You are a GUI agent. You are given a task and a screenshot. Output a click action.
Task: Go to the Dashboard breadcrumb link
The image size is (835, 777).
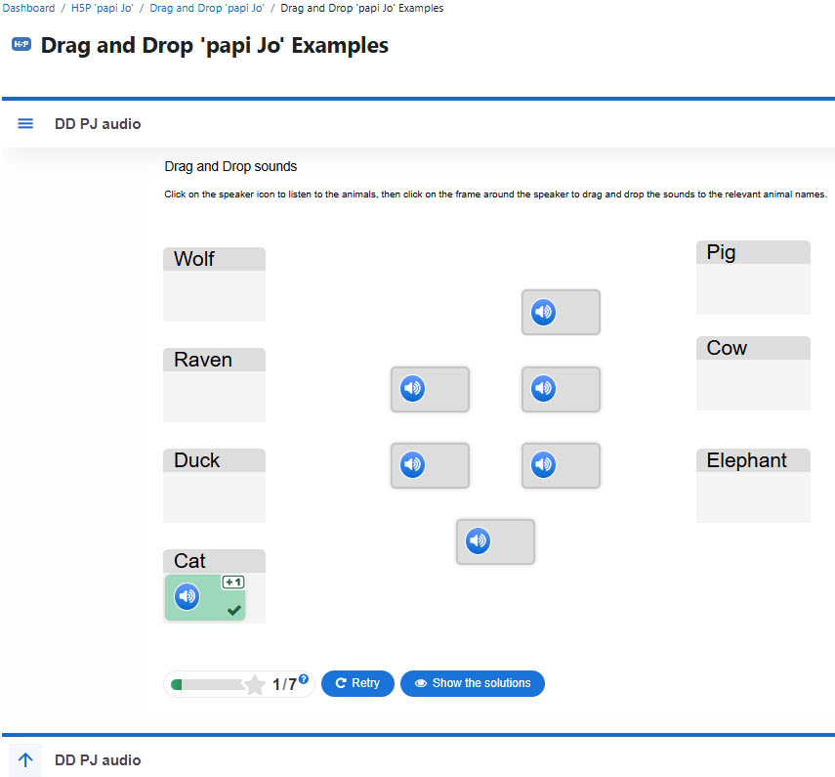point(28,8)
